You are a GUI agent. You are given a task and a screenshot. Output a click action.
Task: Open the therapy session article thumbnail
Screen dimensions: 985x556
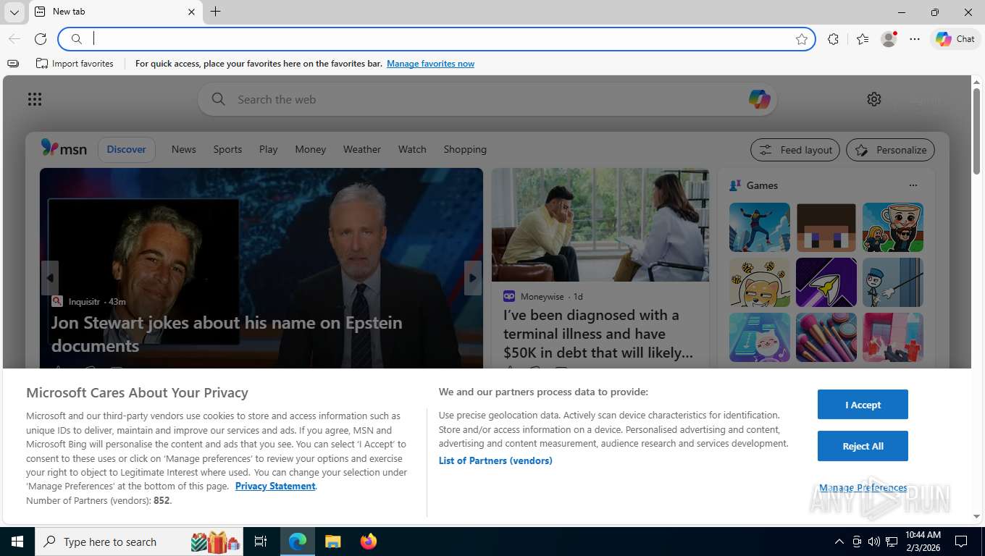(x=600, y=225)
